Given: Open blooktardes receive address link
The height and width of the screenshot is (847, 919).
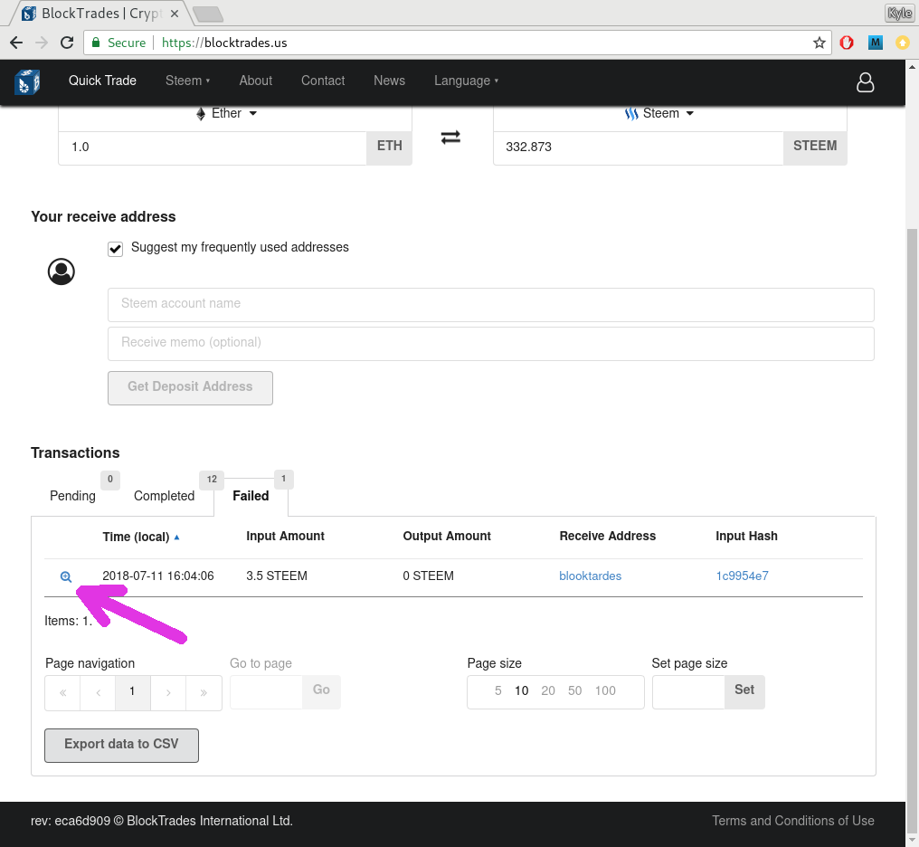Looking at the screenshot, I should pyautogui.click(x=590, y=576).
